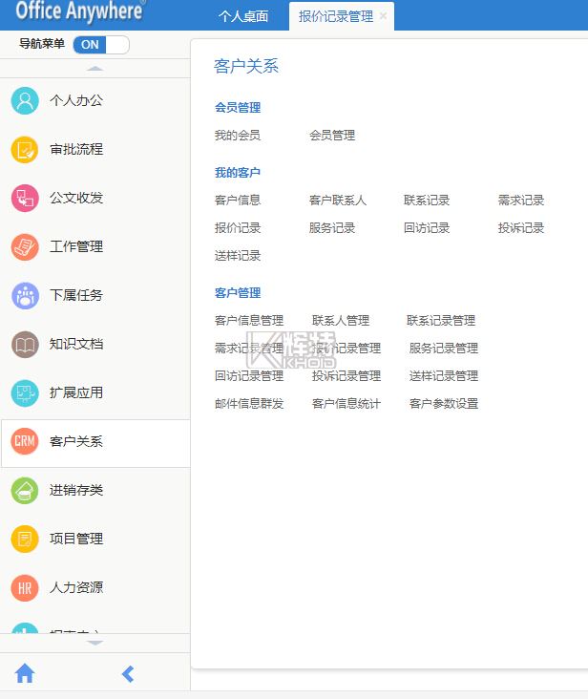Open 邮件信息群发 under 客户管理
Image resolution: width=588 pixels, height=699 pixels.
249,404
